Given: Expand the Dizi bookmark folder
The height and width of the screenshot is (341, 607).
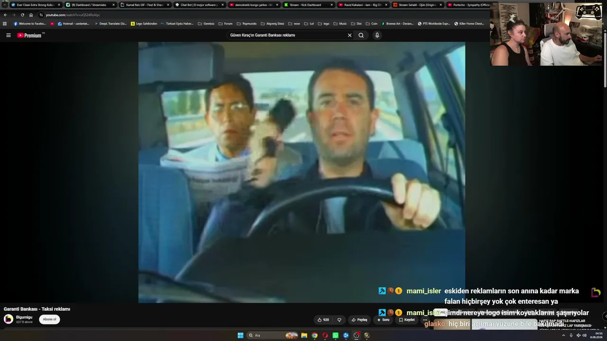Looking at the screenshot, I should click(x=356, y=23).
